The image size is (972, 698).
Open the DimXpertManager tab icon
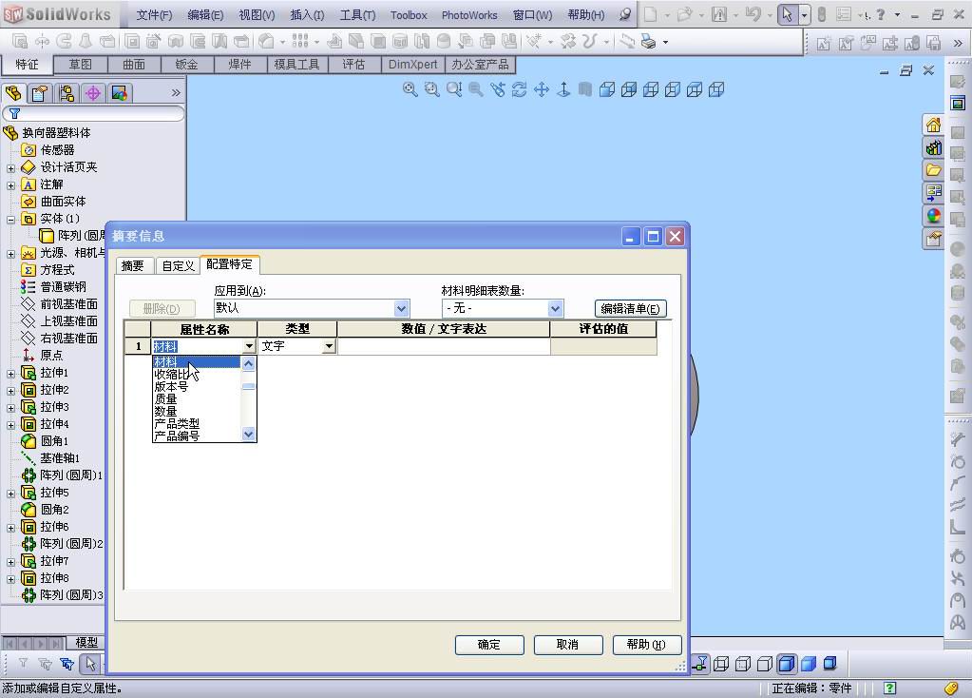(x=93, y=93)
